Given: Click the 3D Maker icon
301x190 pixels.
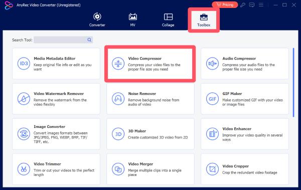Looking at the screenshot, I should click(118, 134).
